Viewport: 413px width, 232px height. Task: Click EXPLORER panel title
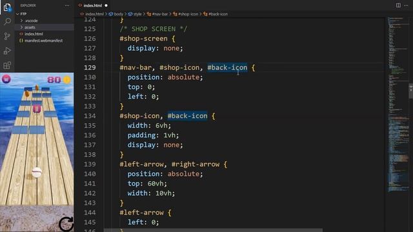28,5
